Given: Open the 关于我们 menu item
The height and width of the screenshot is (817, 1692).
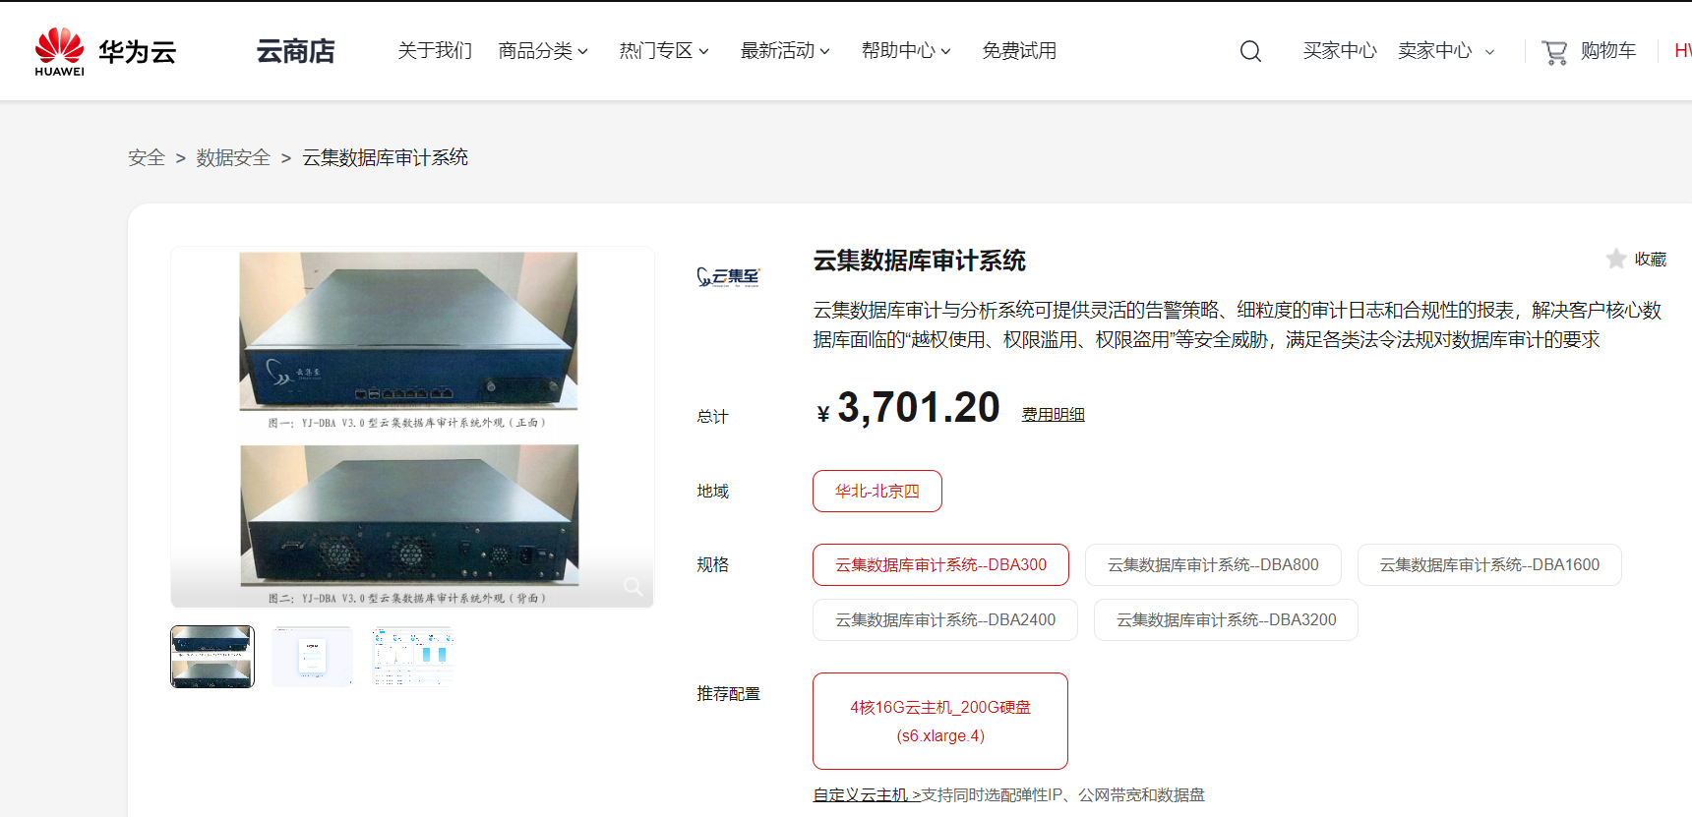Looking at the screenshot, I should (435, 51).
